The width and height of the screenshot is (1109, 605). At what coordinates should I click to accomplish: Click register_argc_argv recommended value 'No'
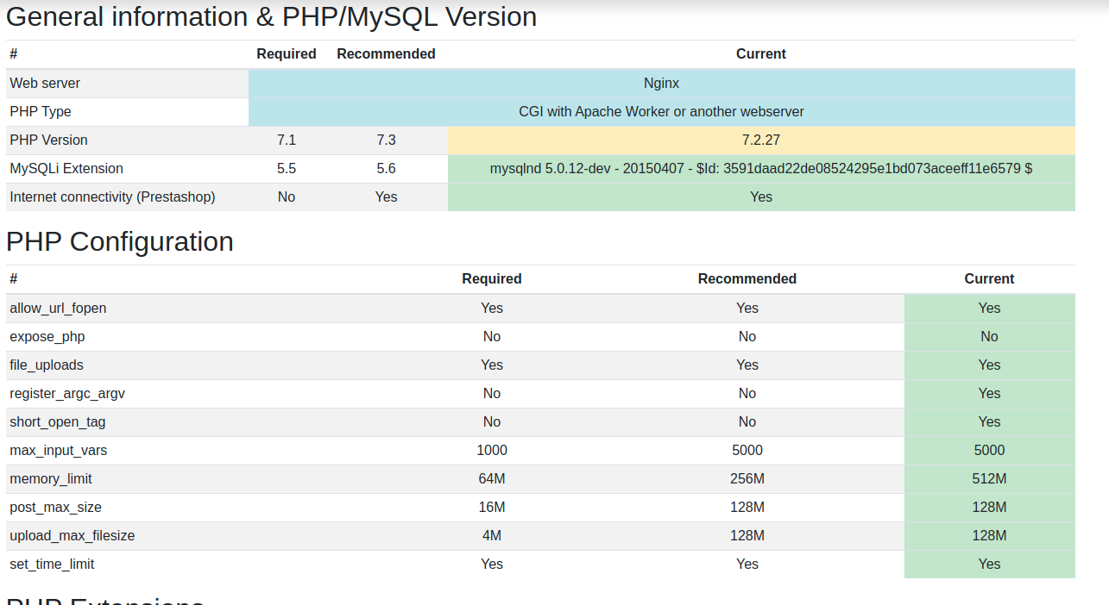pyautogui.click(x=747, y=394)
